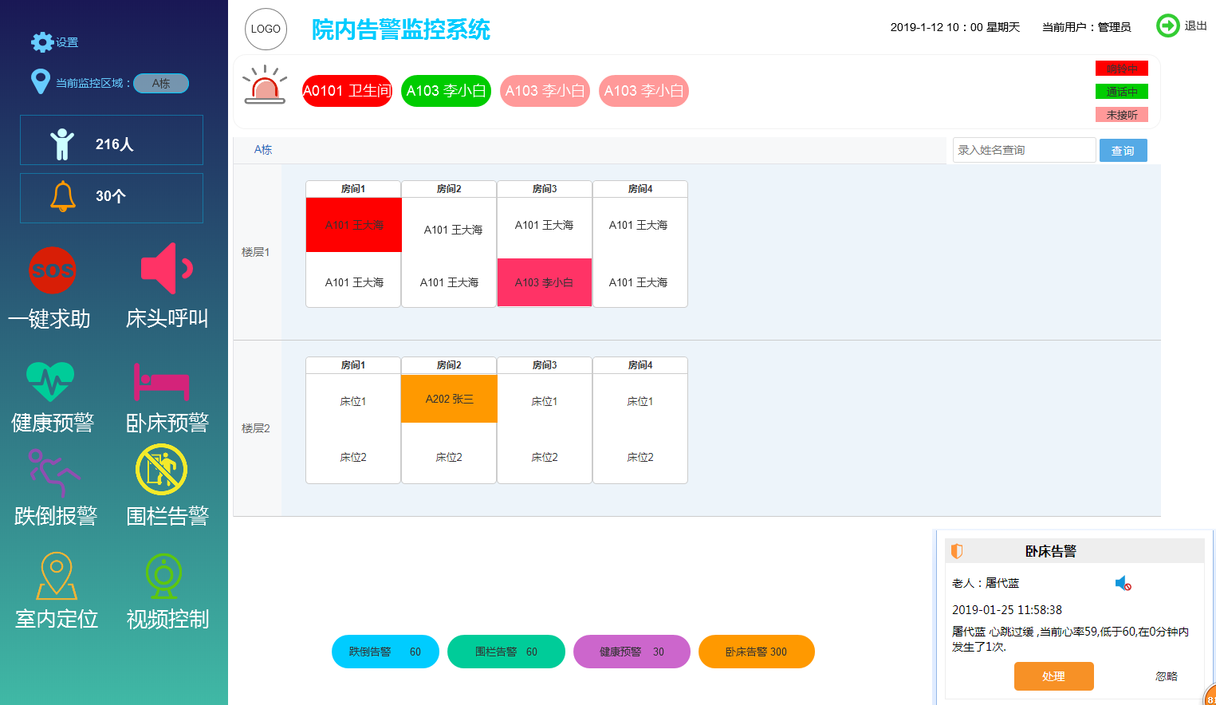Open the 视频控制 webcam module
This screenshot has width=1216, height=705.
163,577
